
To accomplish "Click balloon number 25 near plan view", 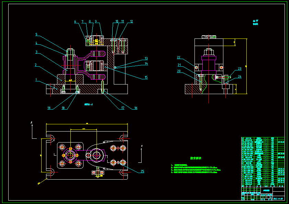I will [142, 171].
